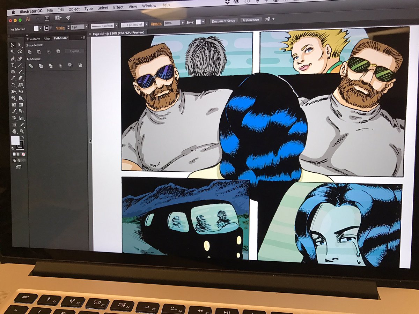
Task: Click Minus Front shape mode in Pathfinder
Action: [39, 51]
